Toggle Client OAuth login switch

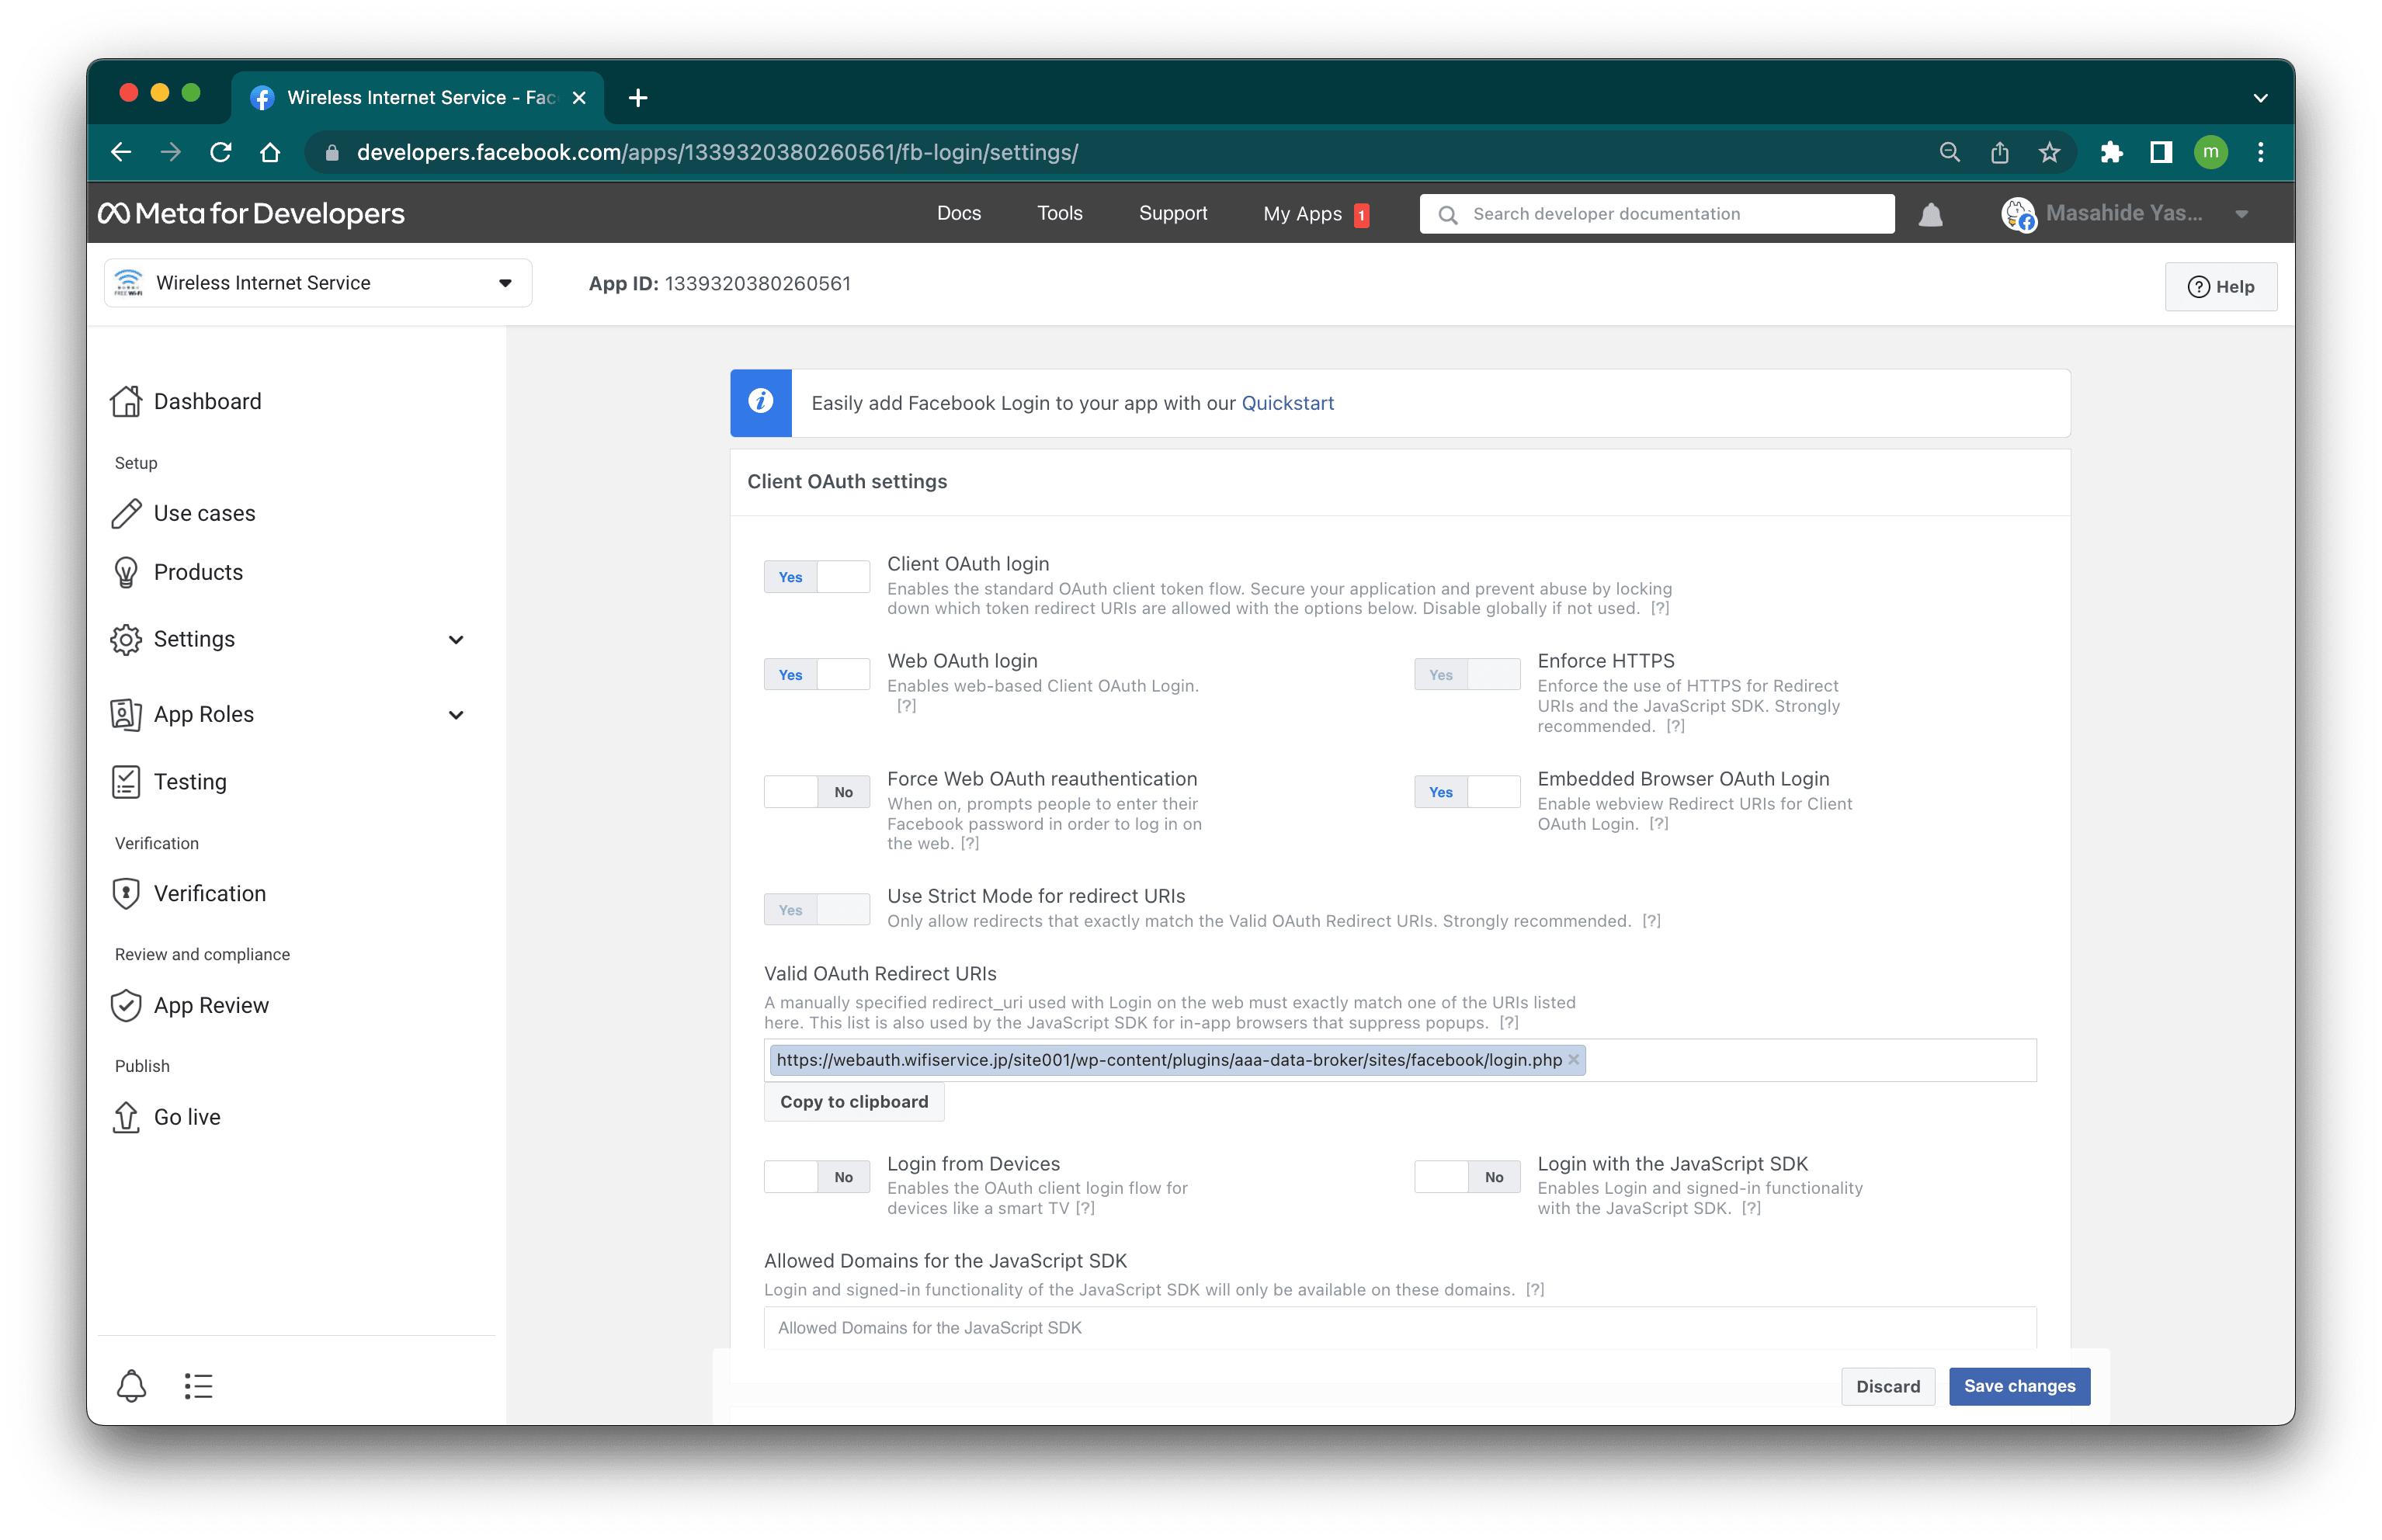[x=816, y=577]
